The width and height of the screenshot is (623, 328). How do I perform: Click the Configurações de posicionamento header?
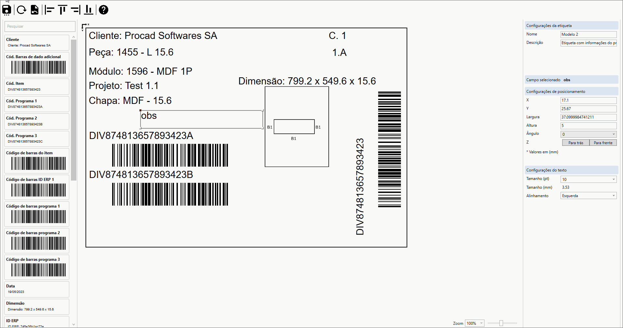pos(571,92)
